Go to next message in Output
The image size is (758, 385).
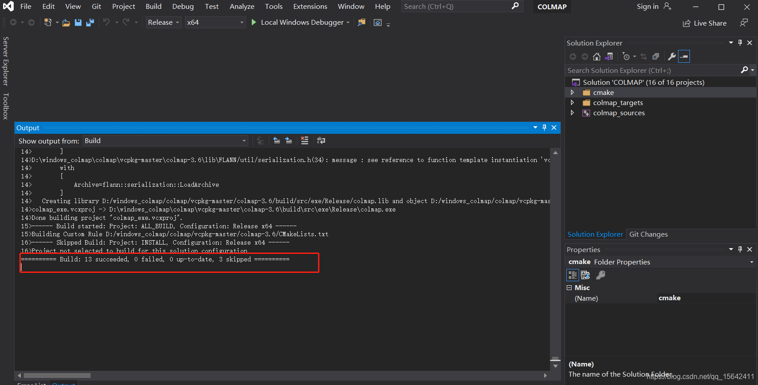tap(288, 140)
